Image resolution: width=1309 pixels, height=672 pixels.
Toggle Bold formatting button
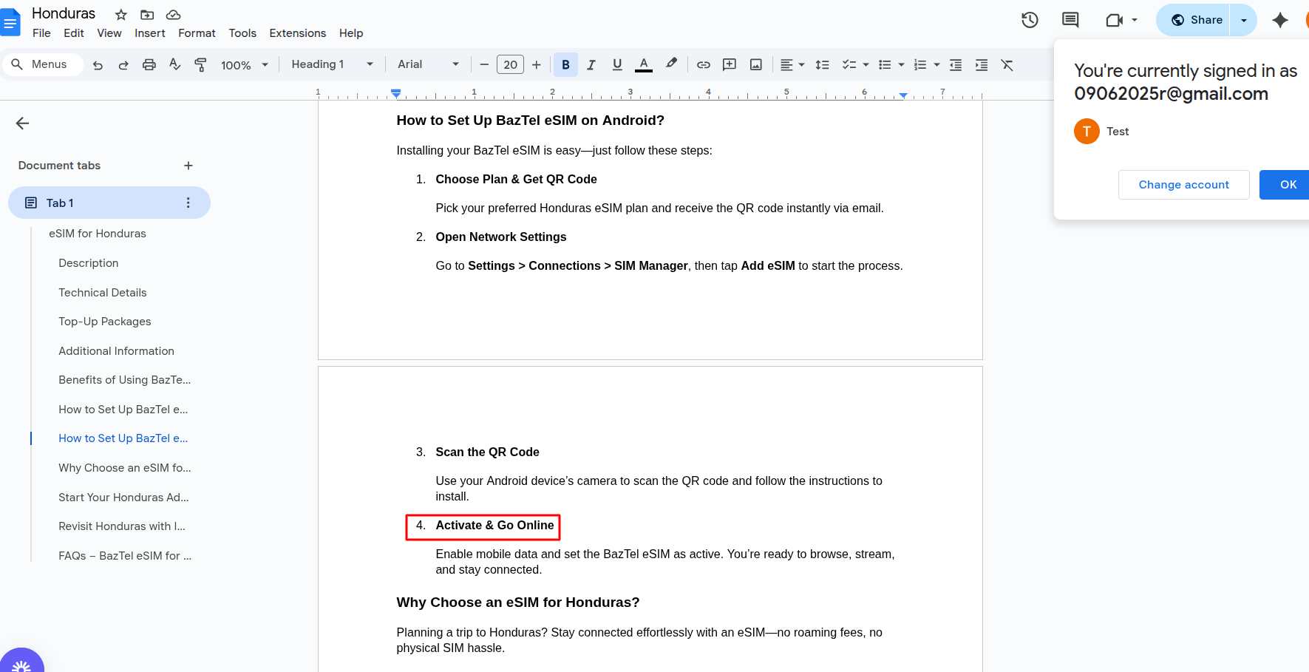565,65
